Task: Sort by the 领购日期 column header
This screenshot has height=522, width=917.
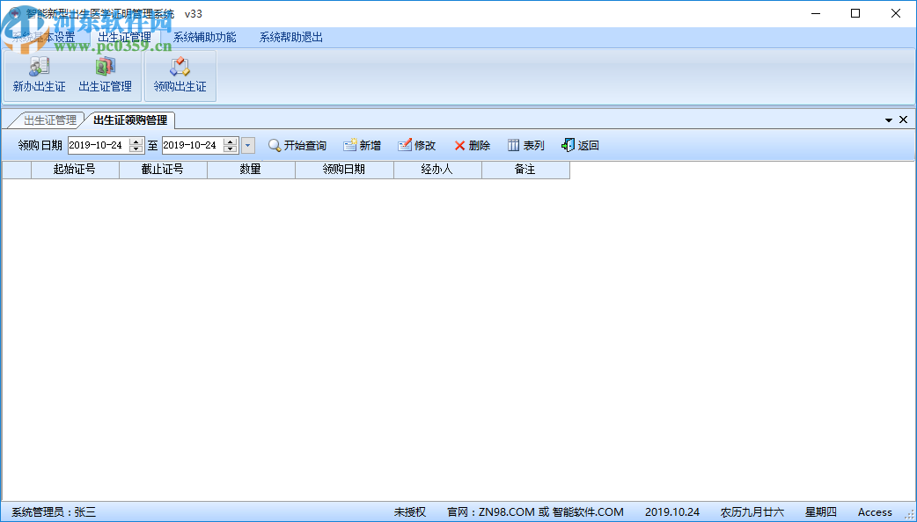Action: point(343,170)
